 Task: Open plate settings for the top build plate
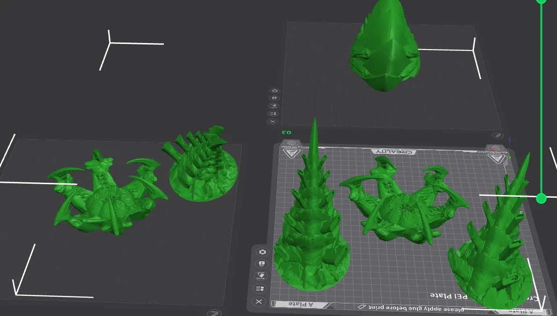tap(275, 91)
